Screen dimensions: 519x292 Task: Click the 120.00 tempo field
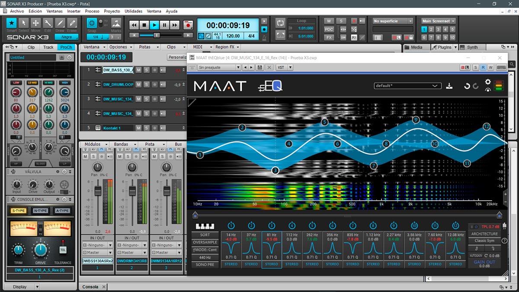click(x=234, y=36)
